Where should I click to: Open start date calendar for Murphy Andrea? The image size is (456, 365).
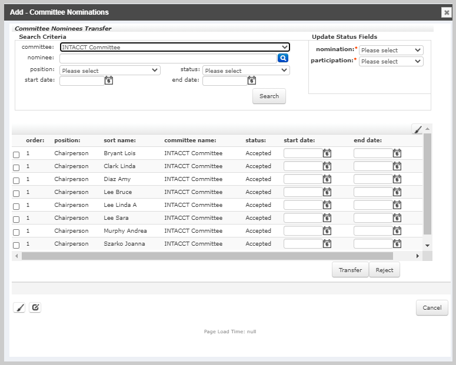coord(327,231)
